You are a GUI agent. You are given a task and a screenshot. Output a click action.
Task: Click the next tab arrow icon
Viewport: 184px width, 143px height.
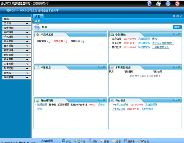tap(178, 16)
